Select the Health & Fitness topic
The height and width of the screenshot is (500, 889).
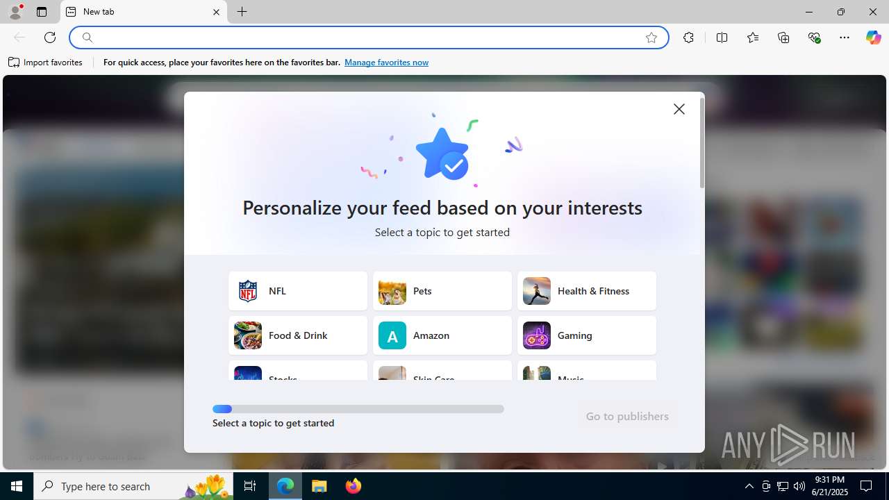(587, 291)
